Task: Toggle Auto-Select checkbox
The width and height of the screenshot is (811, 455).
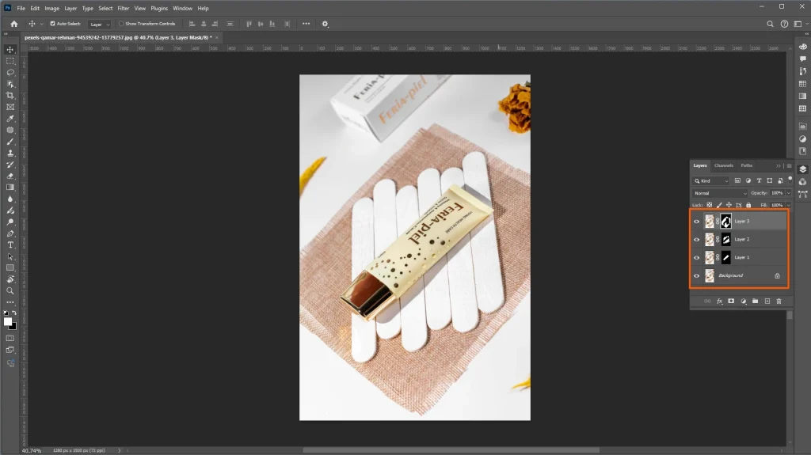Action: [52, 24]
